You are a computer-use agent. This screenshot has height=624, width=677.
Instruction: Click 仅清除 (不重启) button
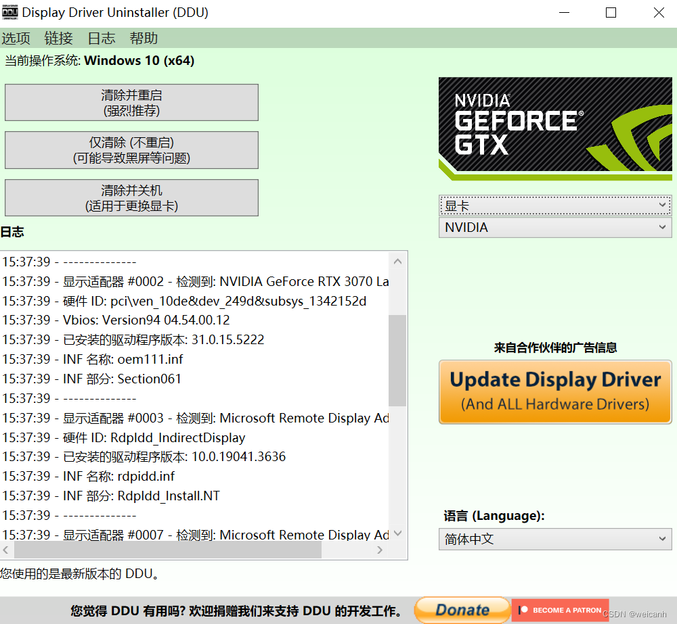point(132,150)
